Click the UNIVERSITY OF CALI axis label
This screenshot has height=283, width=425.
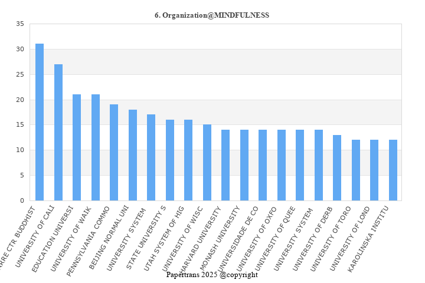(x=35, y=236)
